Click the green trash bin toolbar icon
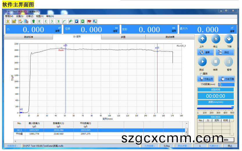This screenshot has width=242, height=151. tap(33, 21)
